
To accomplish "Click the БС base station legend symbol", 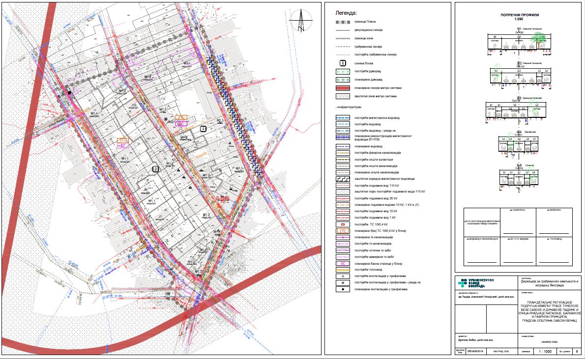I will pyautogui.click(x=343, y=263).
